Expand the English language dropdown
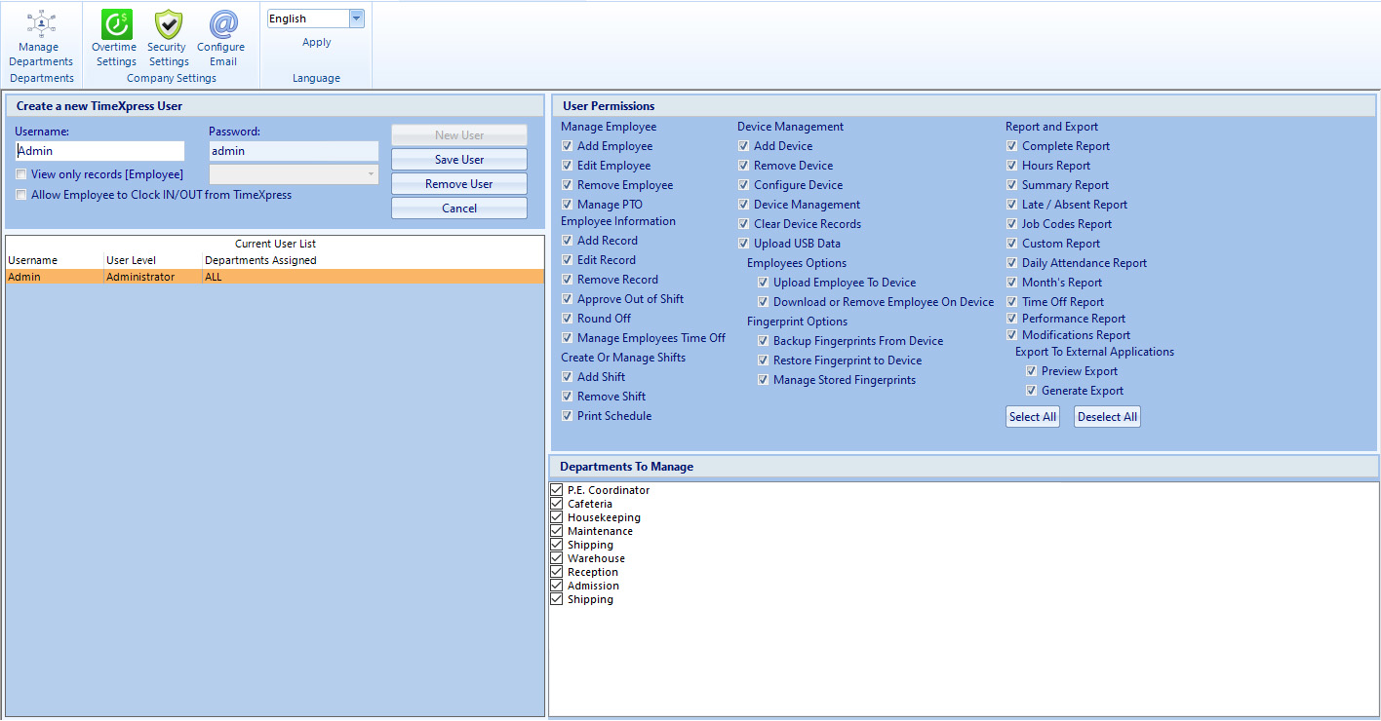The width and height of the screenshot is (1381, 721). (356, 19)
